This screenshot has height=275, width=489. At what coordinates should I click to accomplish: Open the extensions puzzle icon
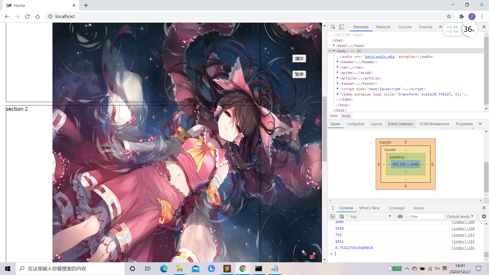click(x=461, y=16)
